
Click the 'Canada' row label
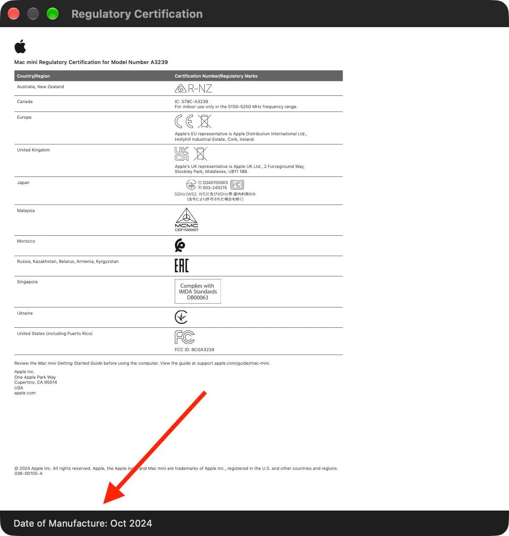[x=25, y=102]
